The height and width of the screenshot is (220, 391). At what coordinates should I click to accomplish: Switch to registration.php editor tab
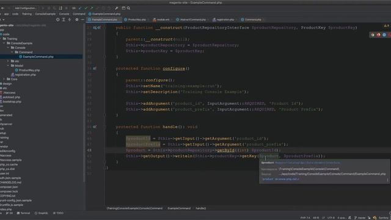click(x=225, y=20)
